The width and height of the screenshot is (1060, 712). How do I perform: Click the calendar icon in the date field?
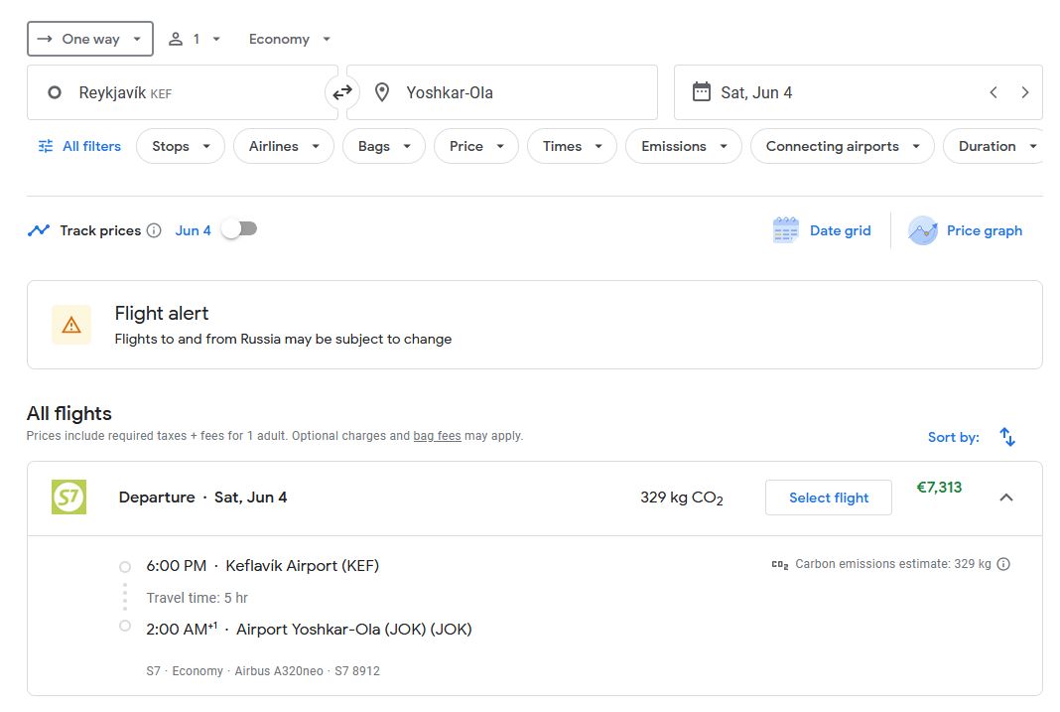coord(701,92)
